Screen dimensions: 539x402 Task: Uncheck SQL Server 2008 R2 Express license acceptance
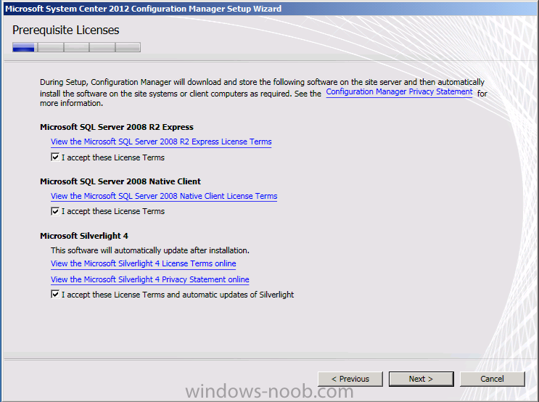(55, 157)
